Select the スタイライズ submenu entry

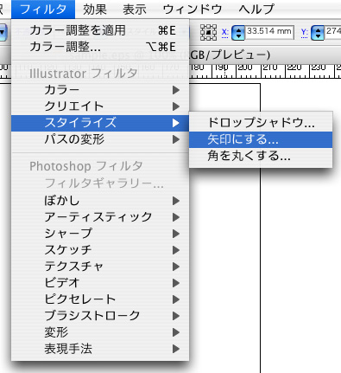click(100, 123)
